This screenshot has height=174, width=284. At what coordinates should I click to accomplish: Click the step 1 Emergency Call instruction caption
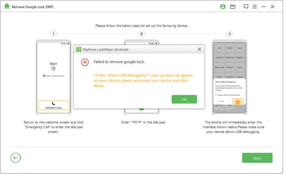coord(54,127)
